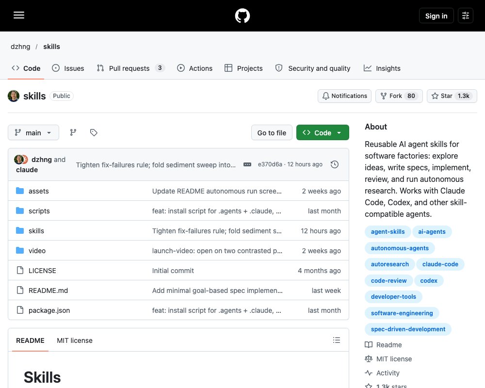This screenshot has height=388, width=485.
Task: Switch to the MIT license tab
Action: click(x=75, y=340)
